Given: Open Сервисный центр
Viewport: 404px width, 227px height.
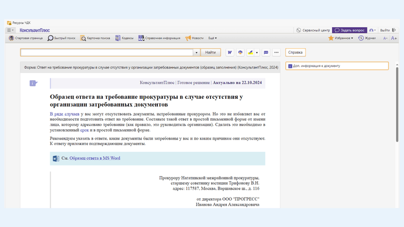Looking at the screenshot, I should click(x=313, y=30).
